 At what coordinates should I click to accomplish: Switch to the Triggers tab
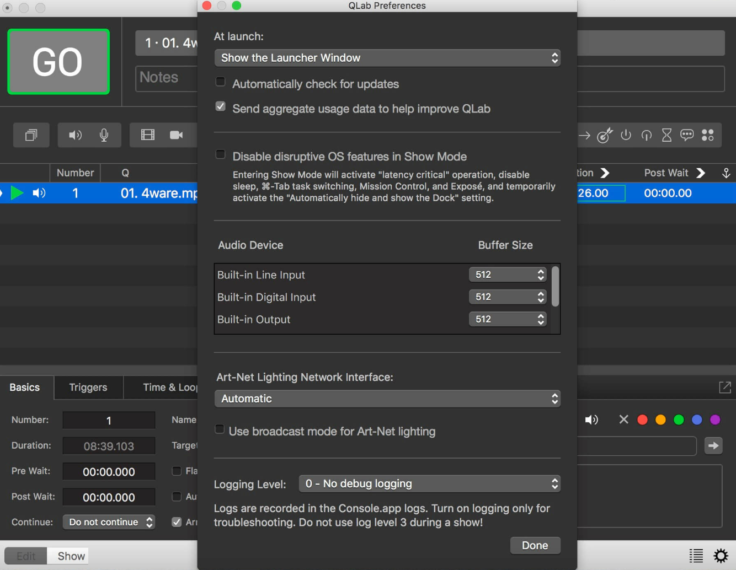88,388
